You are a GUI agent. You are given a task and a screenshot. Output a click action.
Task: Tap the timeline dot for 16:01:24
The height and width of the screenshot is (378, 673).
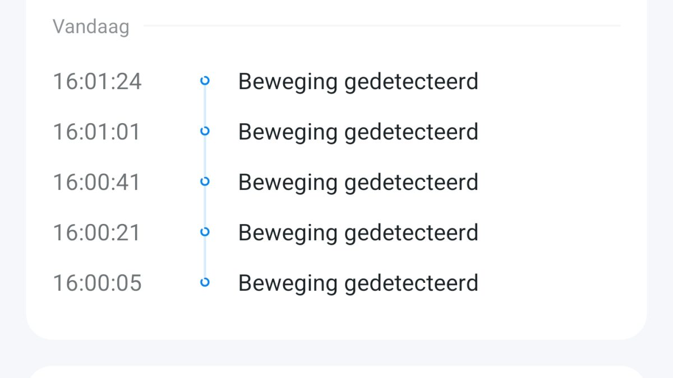[x=205, y=81]
